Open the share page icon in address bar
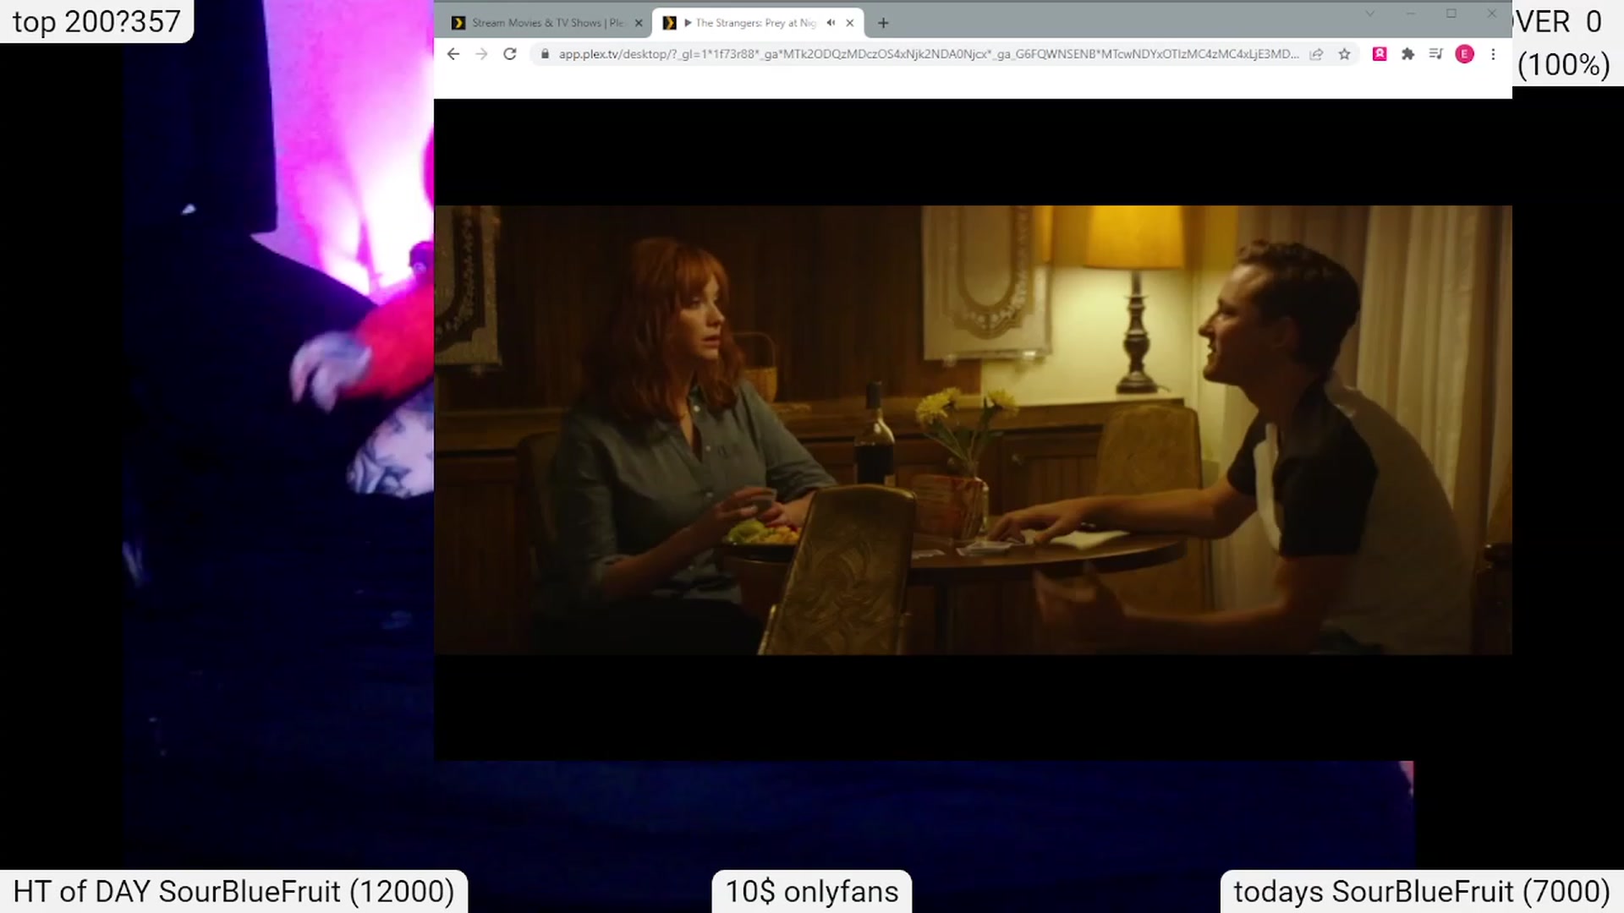 pos(1316,54)
